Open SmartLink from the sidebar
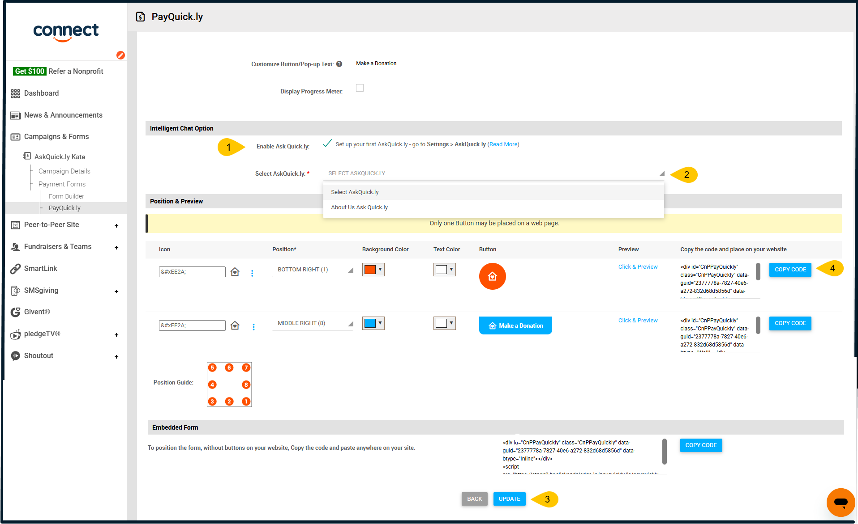 coord(40,268)
